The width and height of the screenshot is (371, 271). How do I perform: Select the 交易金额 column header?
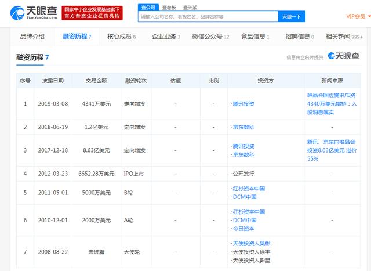pos(96,81)
